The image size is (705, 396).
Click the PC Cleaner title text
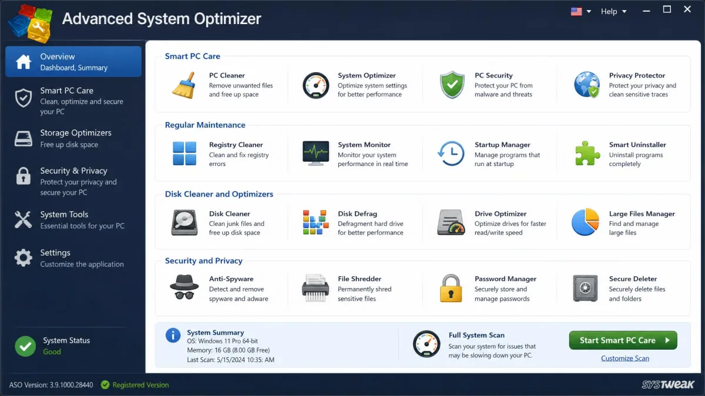click(227, 75)
